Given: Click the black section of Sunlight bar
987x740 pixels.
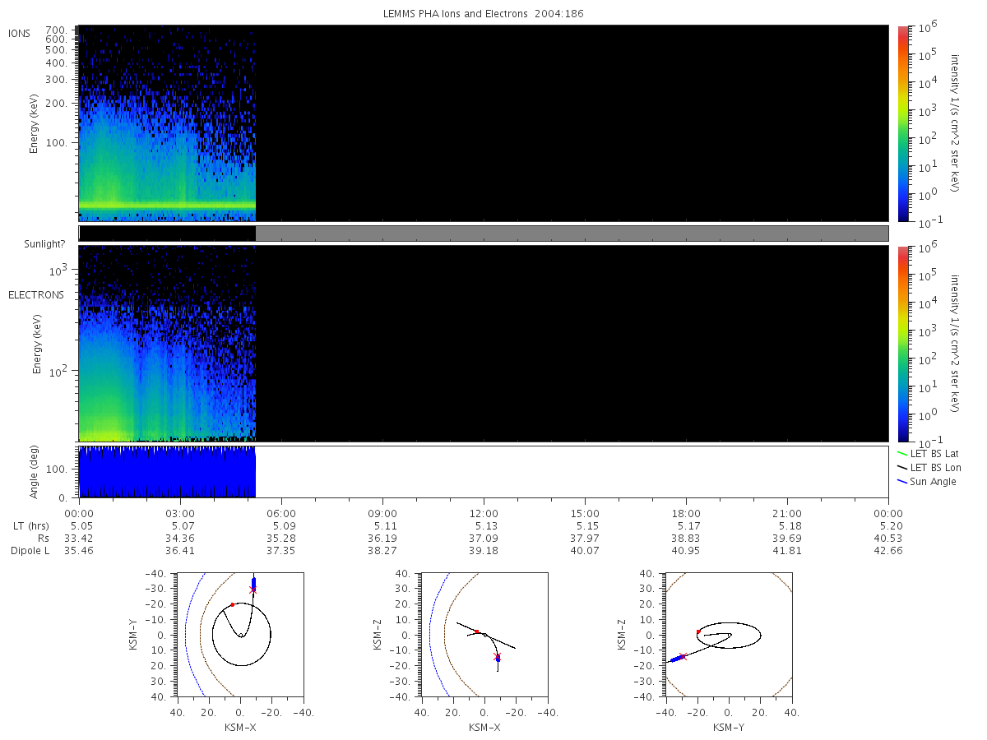Looking at the screenshot, I should 168,234.
